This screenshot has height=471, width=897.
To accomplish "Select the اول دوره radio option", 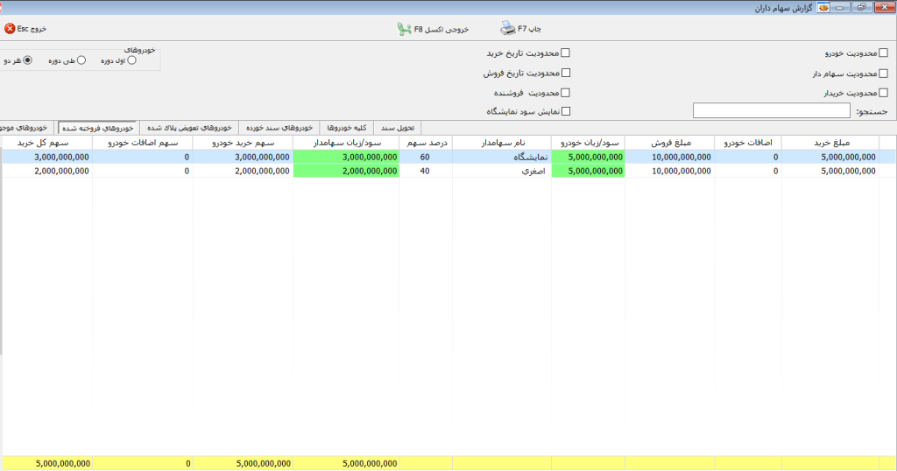I will (x=131, y=60).
